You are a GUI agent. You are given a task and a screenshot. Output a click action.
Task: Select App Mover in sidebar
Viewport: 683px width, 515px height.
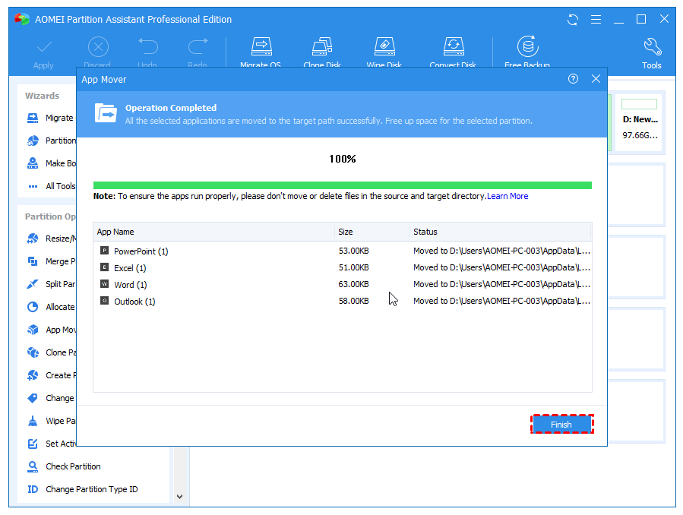51,330
